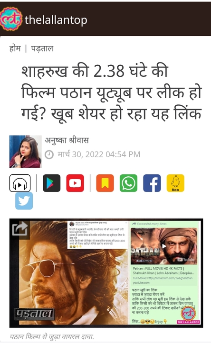211x343 pixels.
Task: Go to होम breadcrumb link
Action: 15,48
